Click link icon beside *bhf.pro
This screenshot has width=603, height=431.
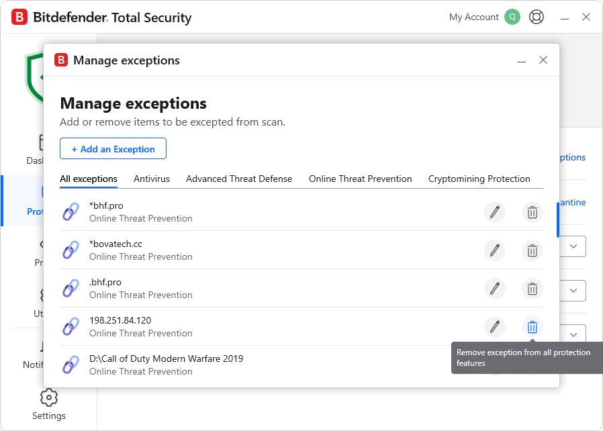point(71,212)
